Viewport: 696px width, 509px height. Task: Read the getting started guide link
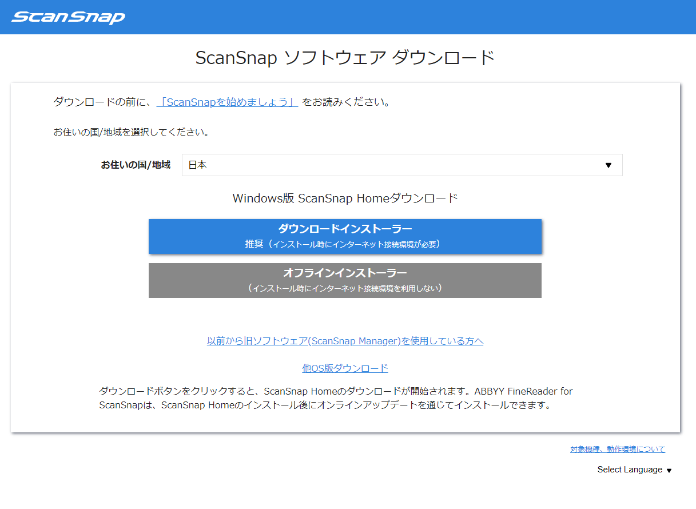227,101
